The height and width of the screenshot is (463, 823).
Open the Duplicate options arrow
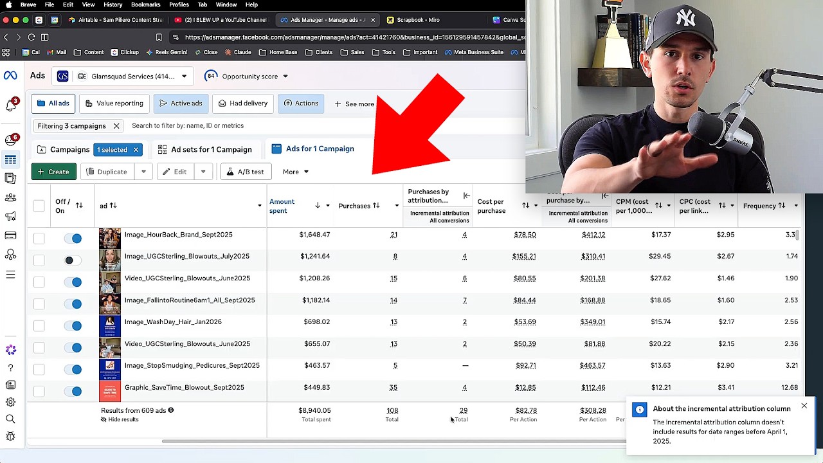(x=143, y=172)
